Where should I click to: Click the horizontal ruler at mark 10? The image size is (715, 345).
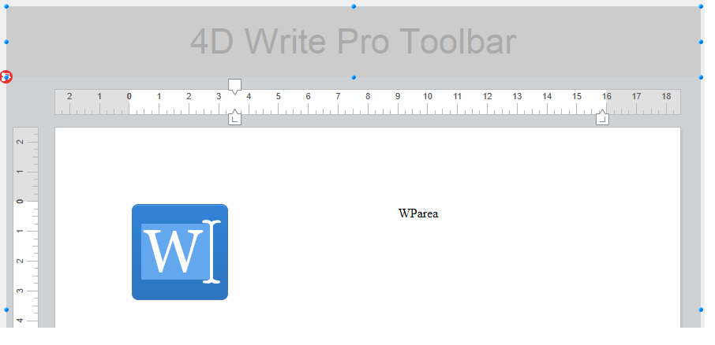pos(427,98)
